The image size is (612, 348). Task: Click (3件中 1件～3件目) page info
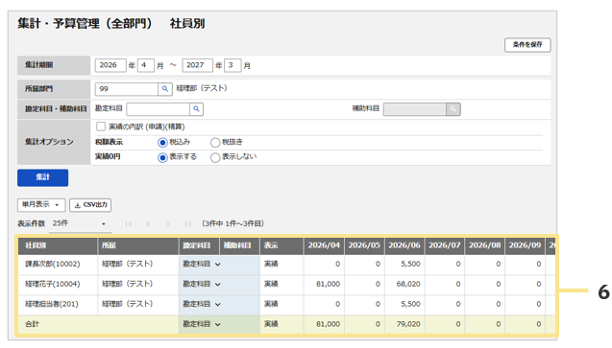click(233, 223)
